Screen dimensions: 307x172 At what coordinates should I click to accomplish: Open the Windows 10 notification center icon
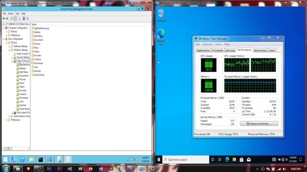(x=301, y=160)
